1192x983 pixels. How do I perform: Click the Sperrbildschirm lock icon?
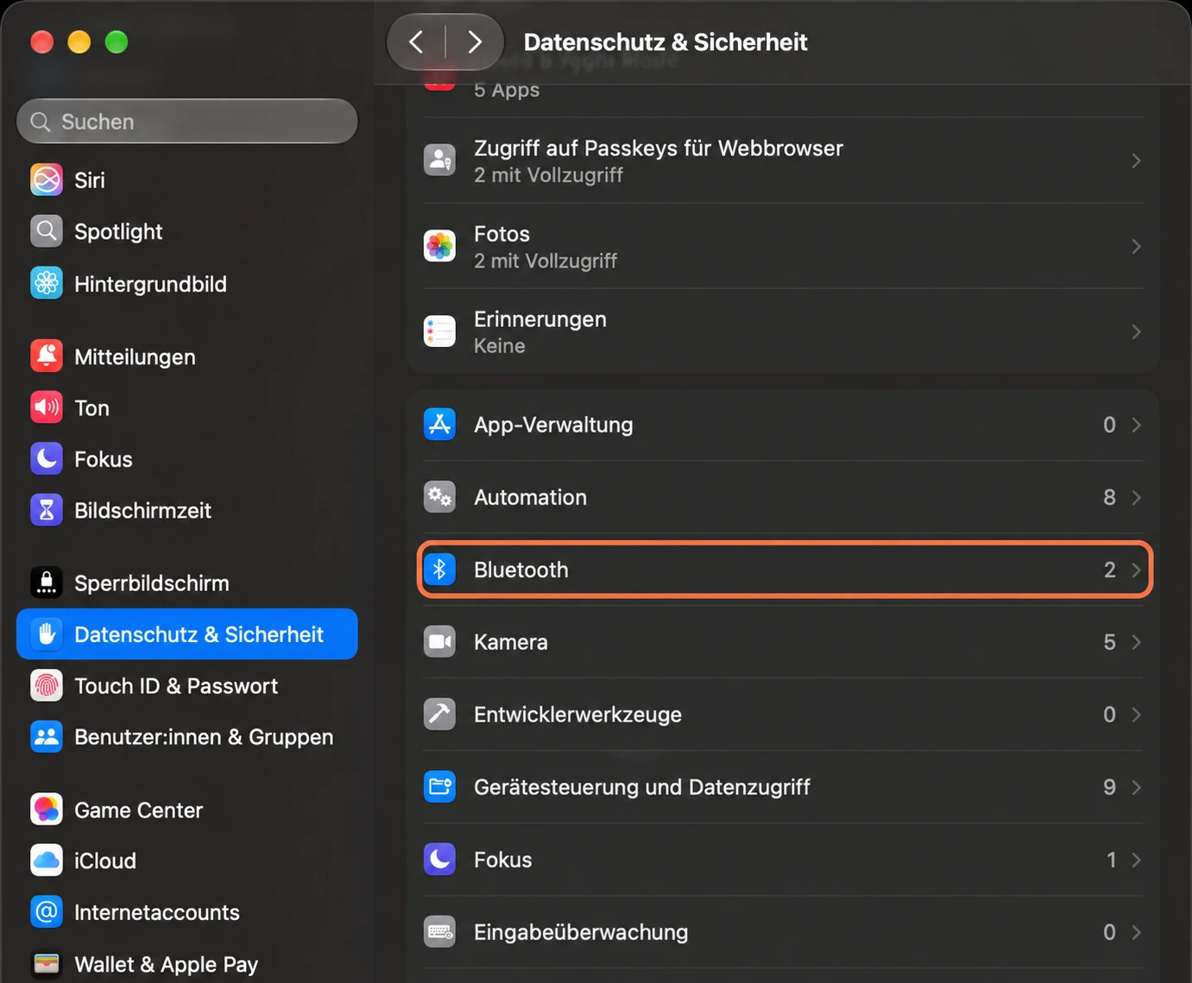click(47, 583)
